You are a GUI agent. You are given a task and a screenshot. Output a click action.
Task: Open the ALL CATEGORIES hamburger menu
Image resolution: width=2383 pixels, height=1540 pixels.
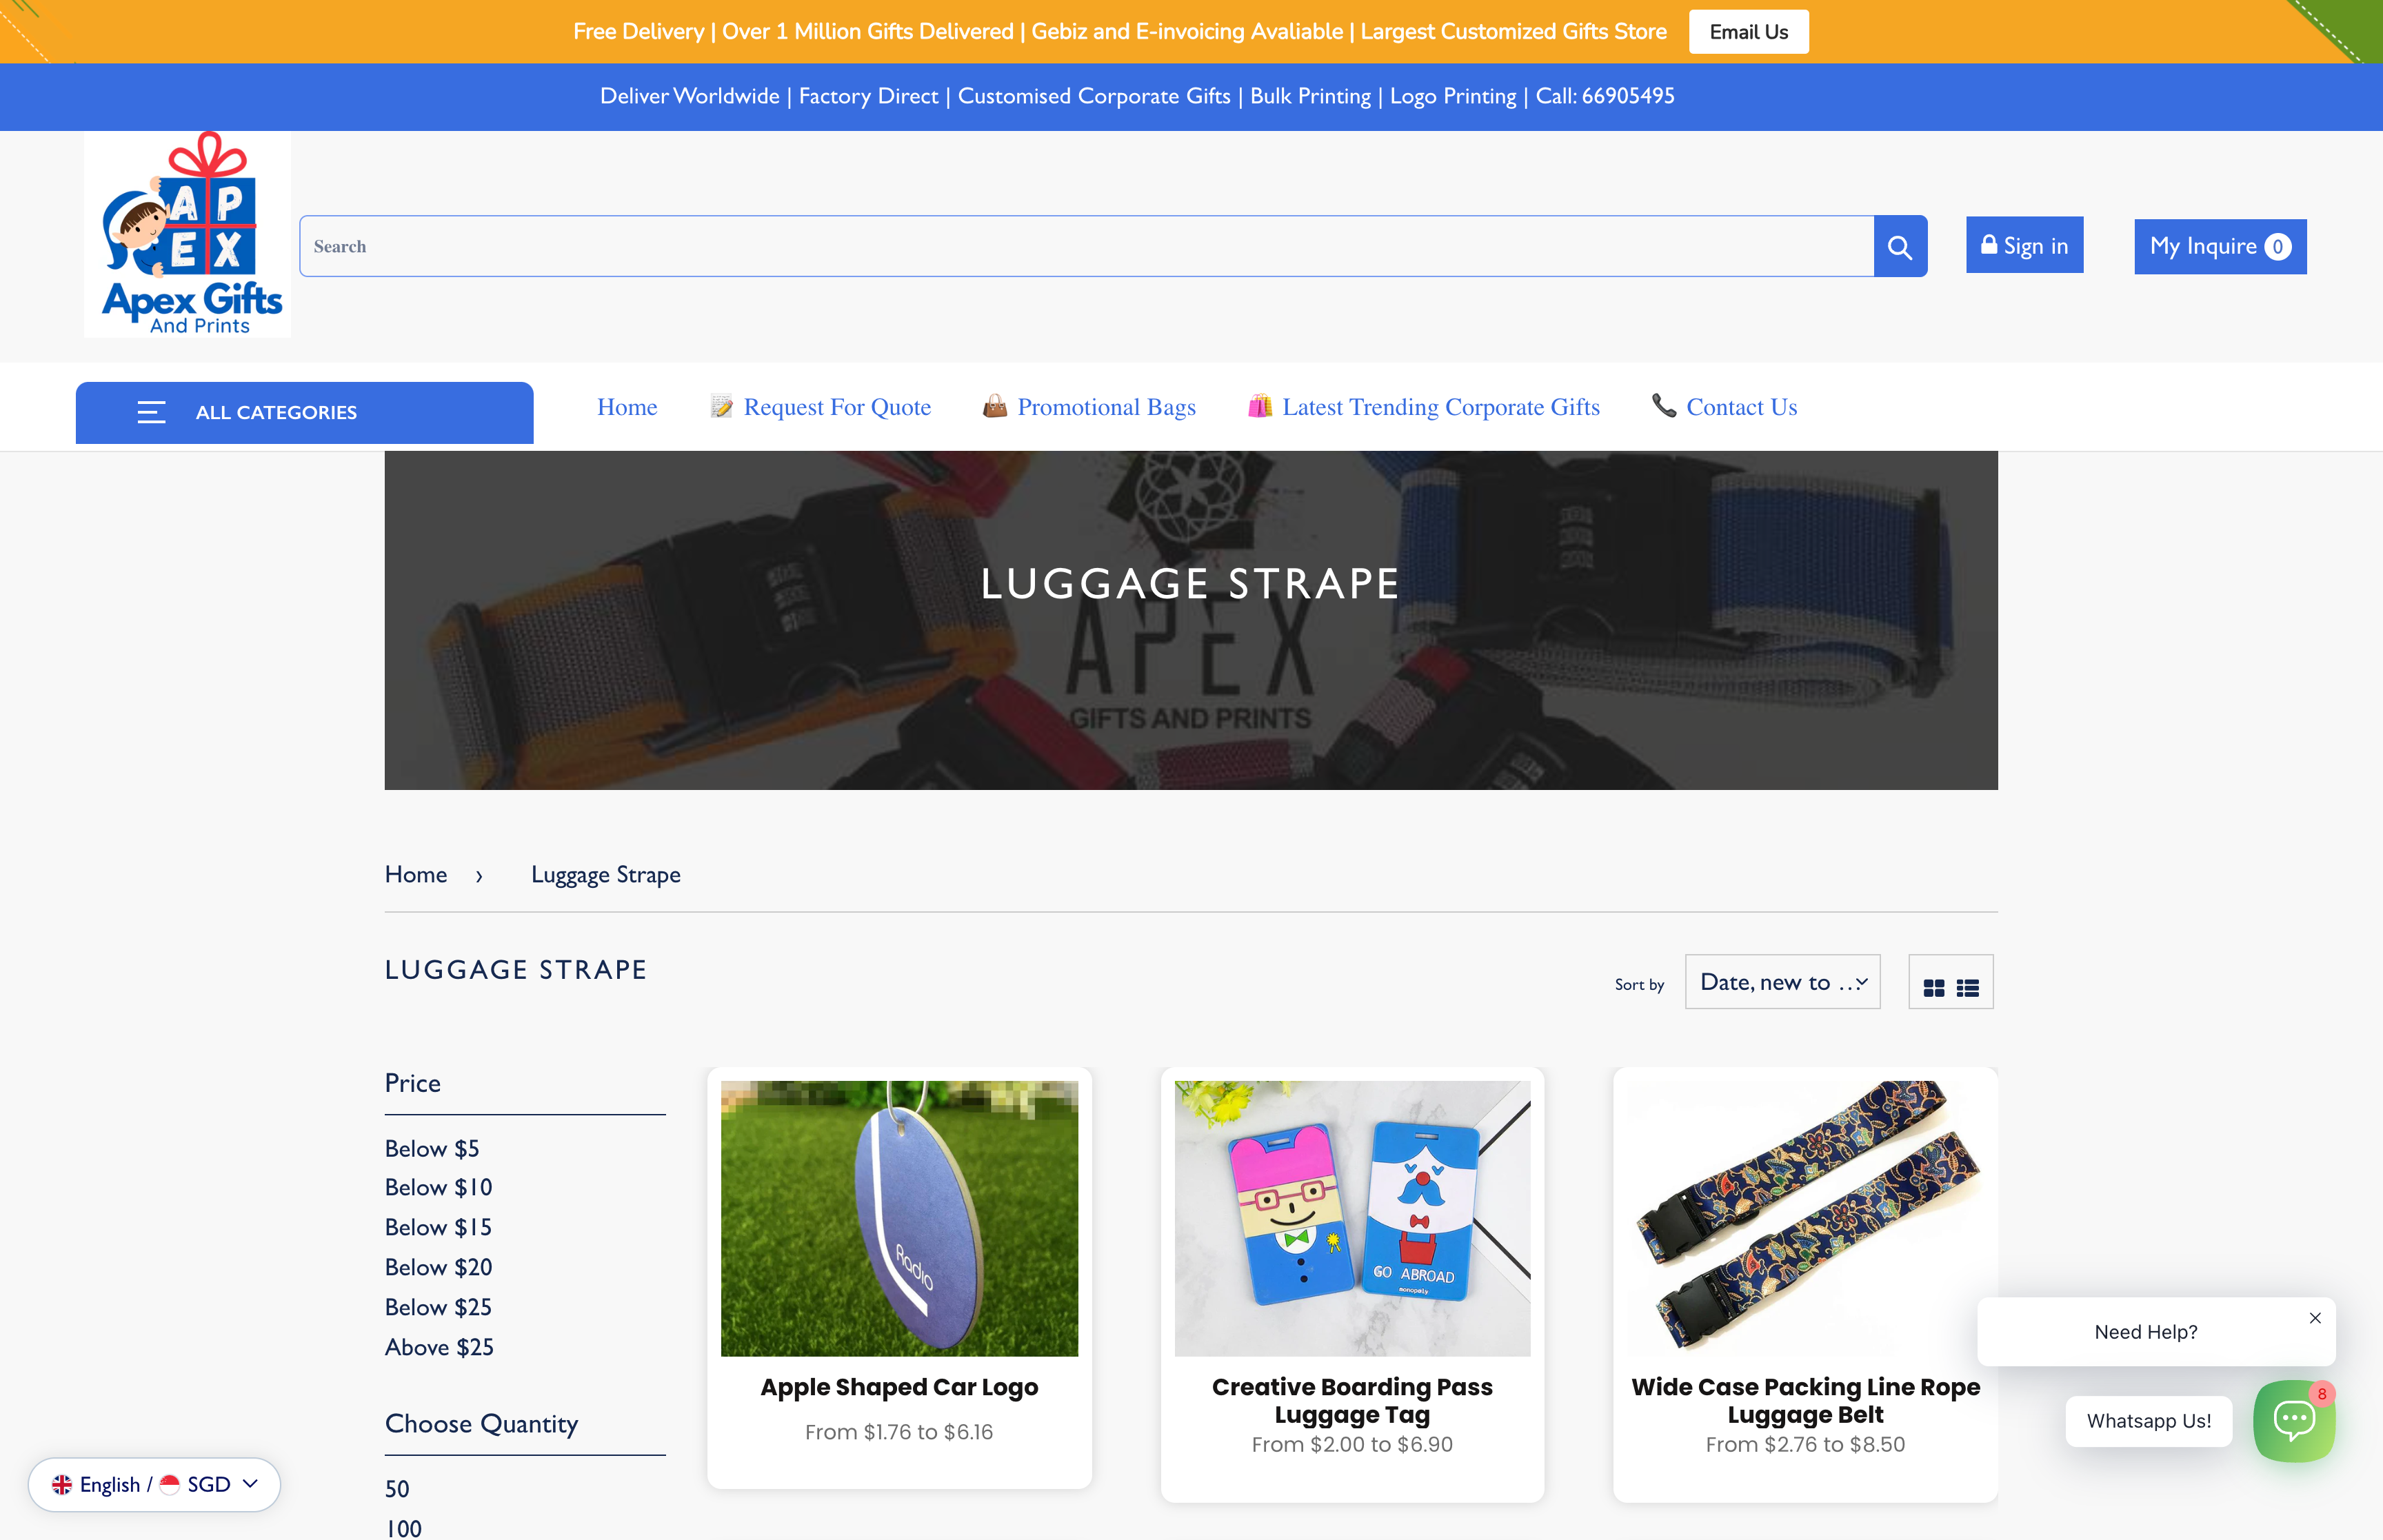pyautogui.click(x=152, y=412)
